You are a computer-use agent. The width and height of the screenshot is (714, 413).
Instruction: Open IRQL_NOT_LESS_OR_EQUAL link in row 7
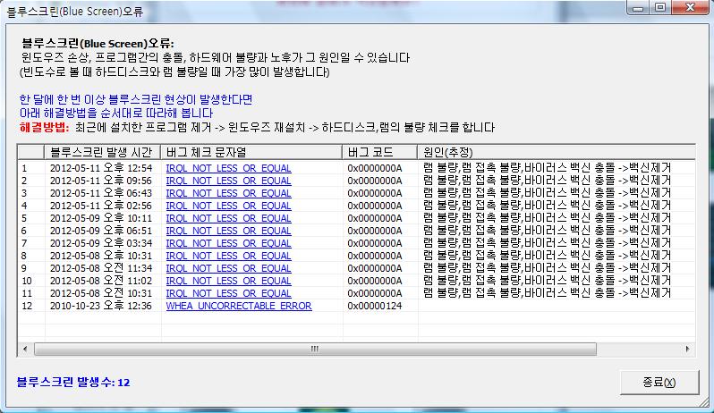[x=228, y=243]
